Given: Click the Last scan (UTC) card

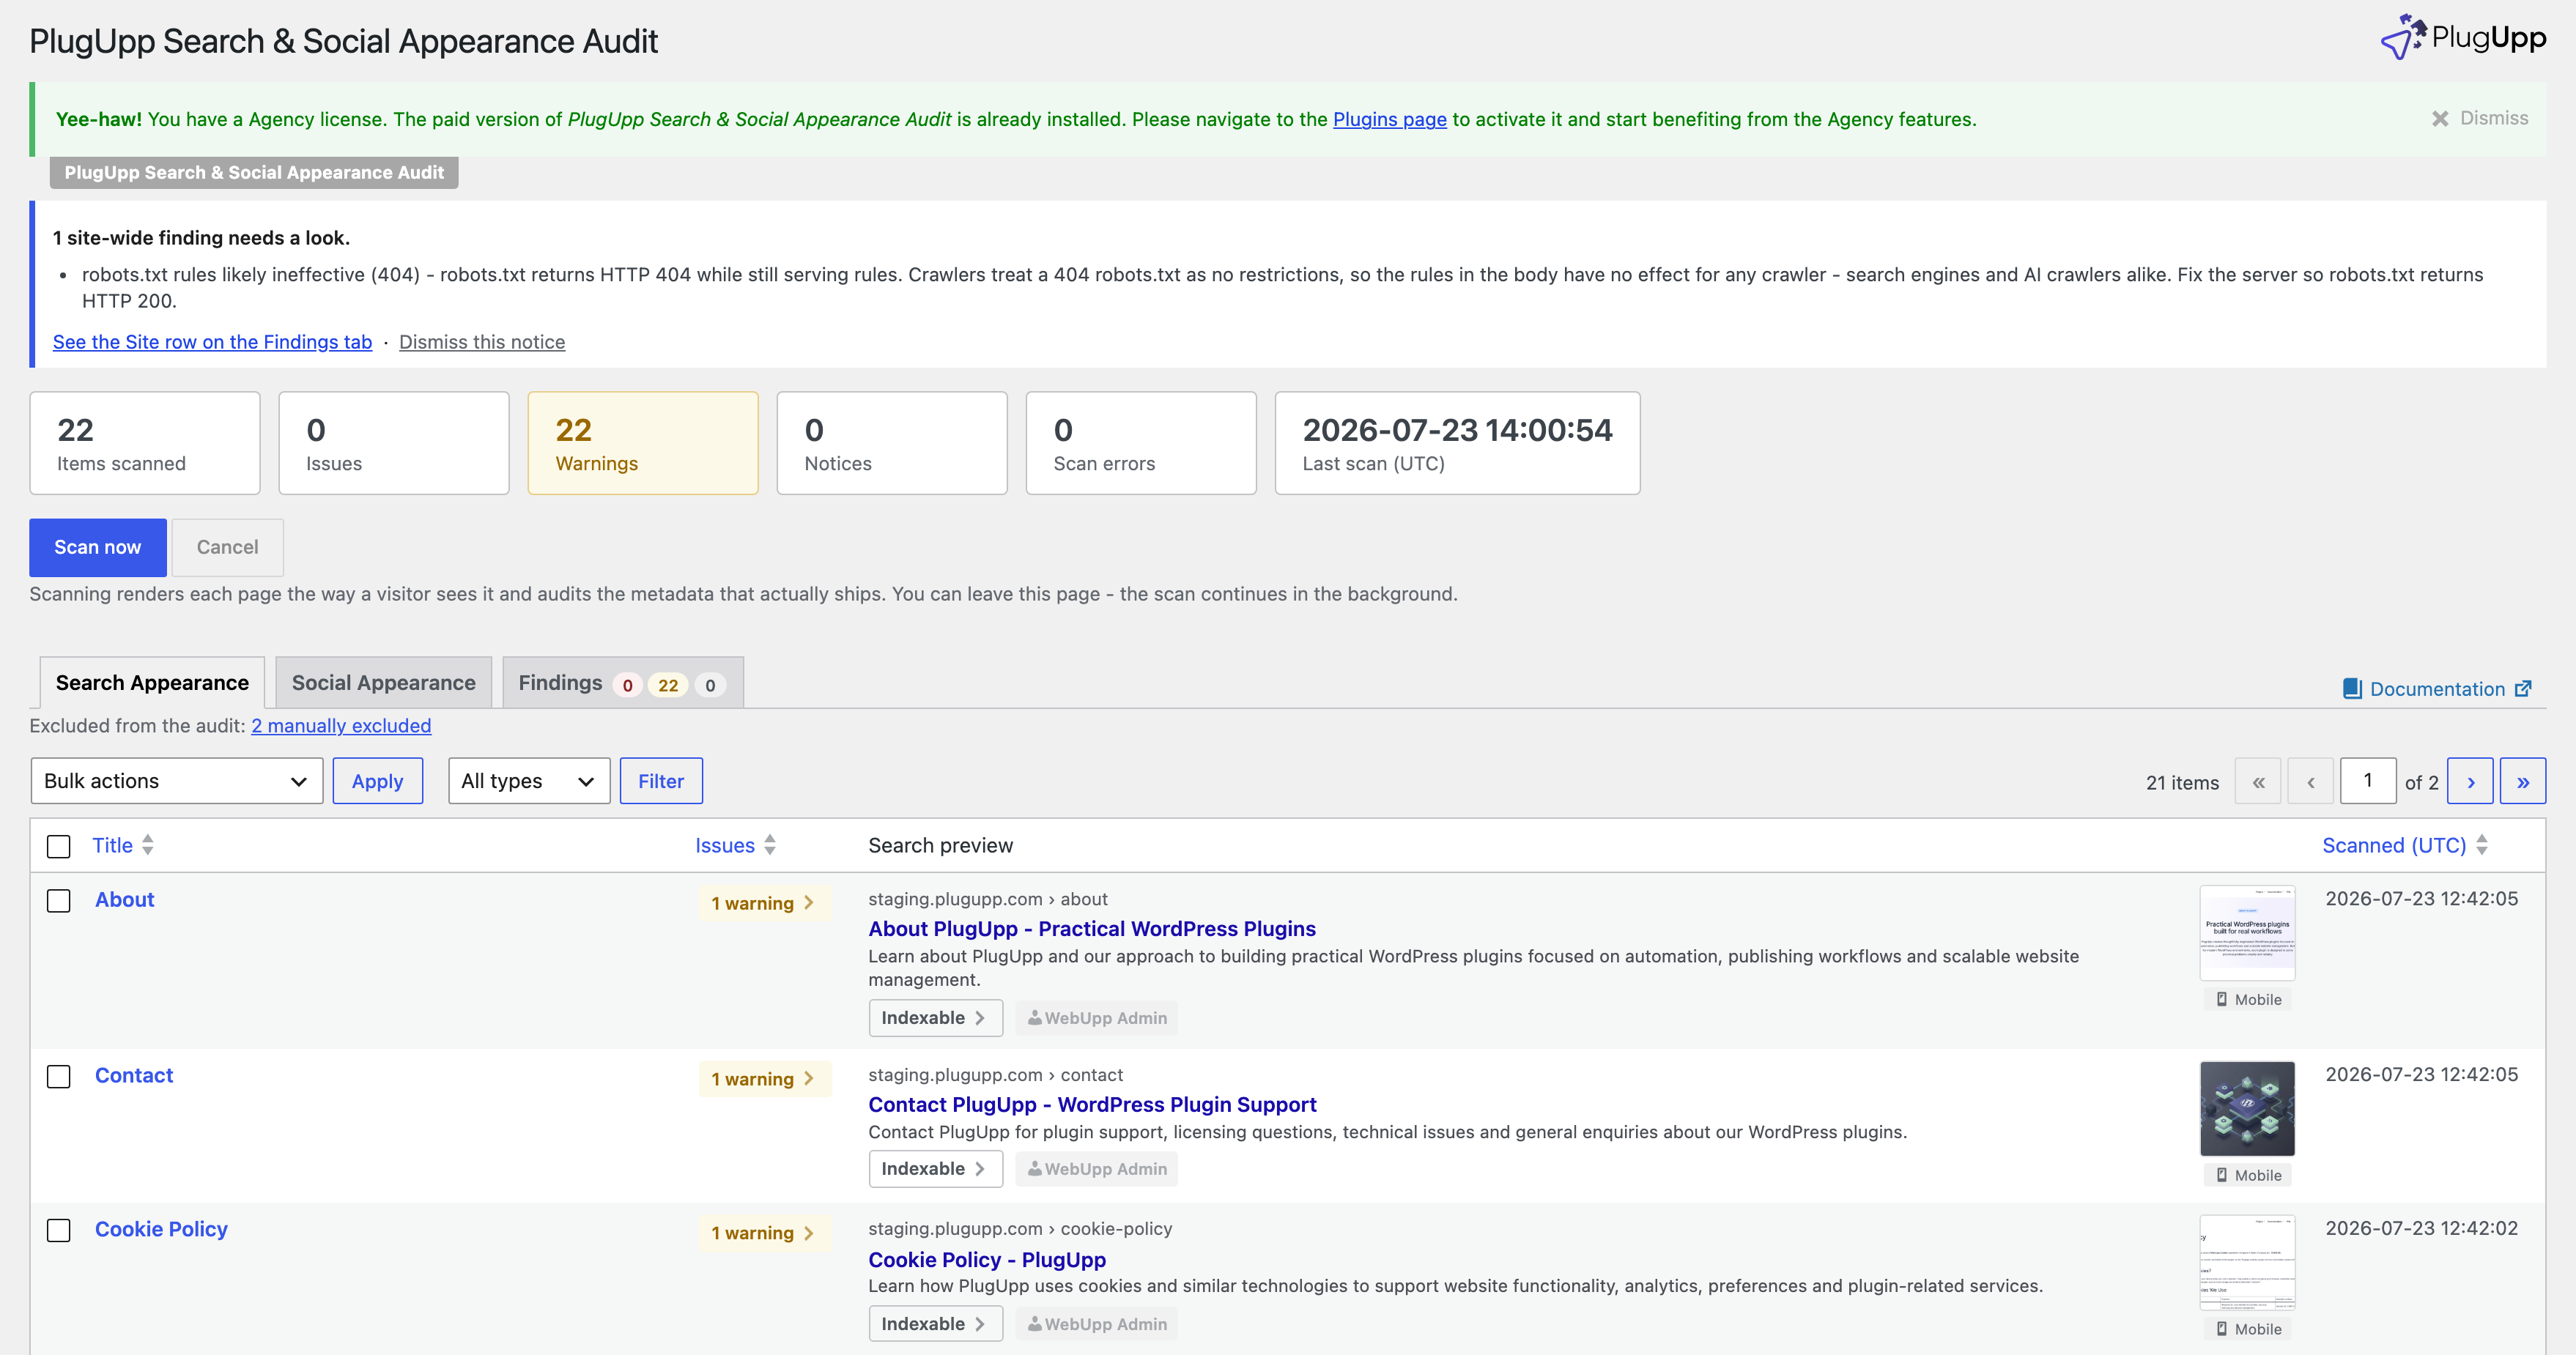Looking at the screenshot, I should pyautogui.click(x=1457, y=443).
